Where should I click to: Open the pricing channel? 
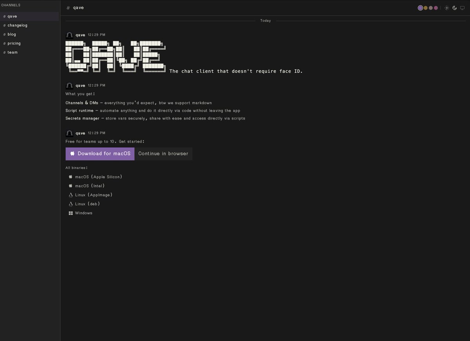click(30, 43)
